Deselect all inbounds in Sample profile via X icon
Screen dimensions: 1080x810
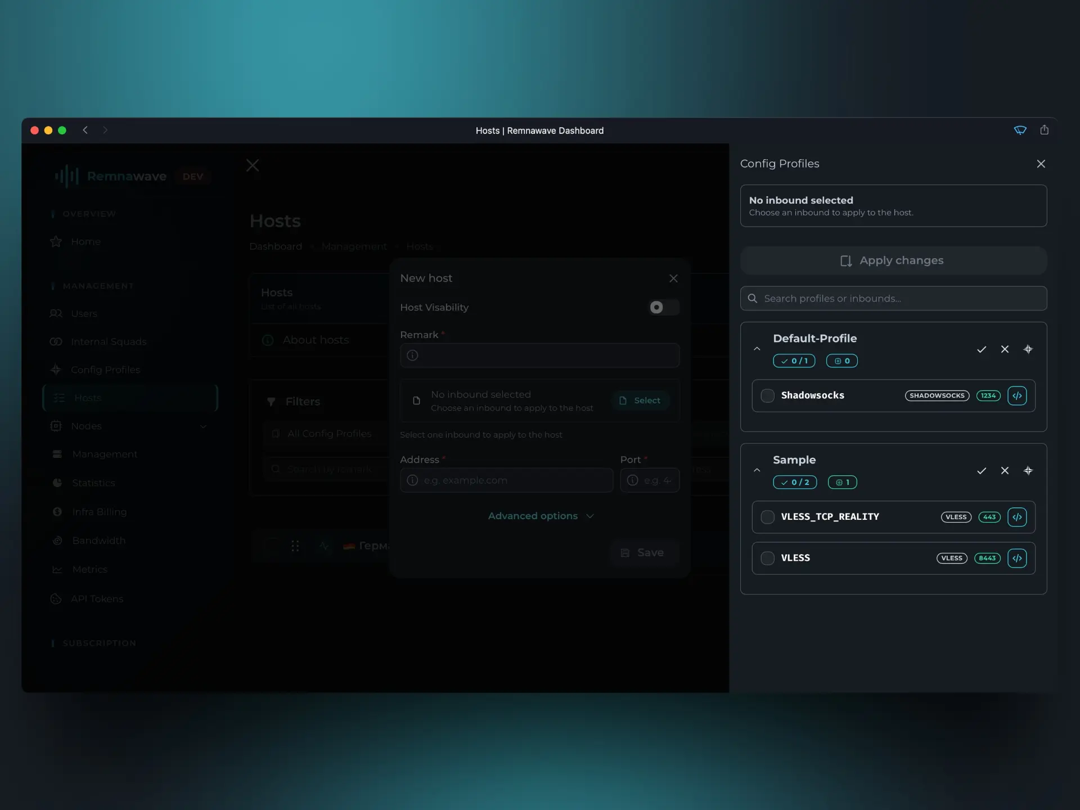pos(1005,471)
